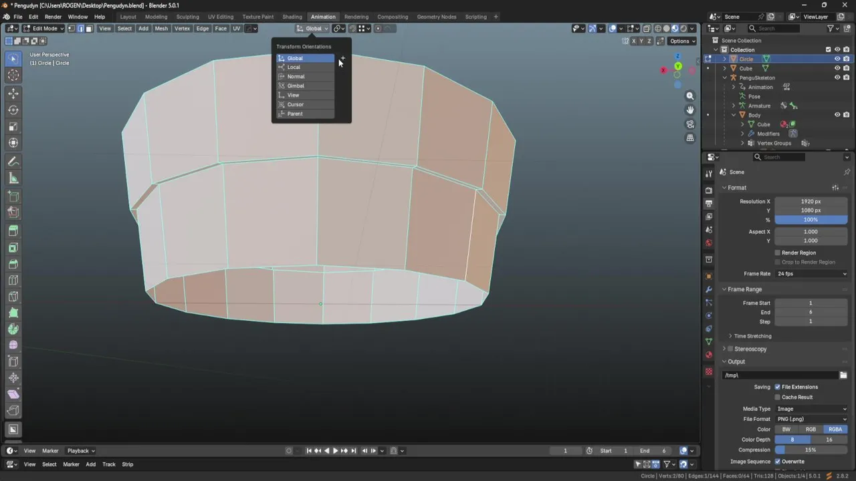Switch to Sculpting workspace tab
The image size is (856, 481).
coord(187,17)
